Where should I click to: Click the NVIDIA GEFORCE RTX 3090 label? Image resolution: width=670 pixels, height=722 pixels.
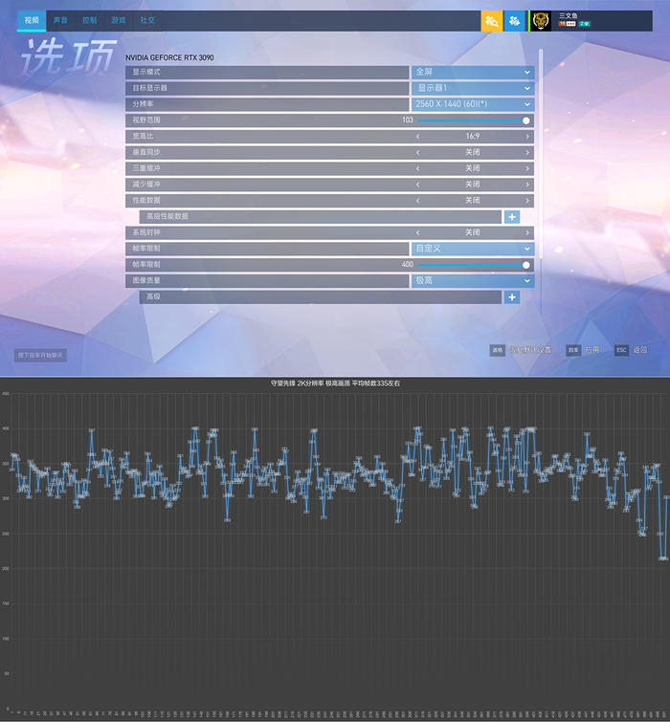(x=169, y=57)
